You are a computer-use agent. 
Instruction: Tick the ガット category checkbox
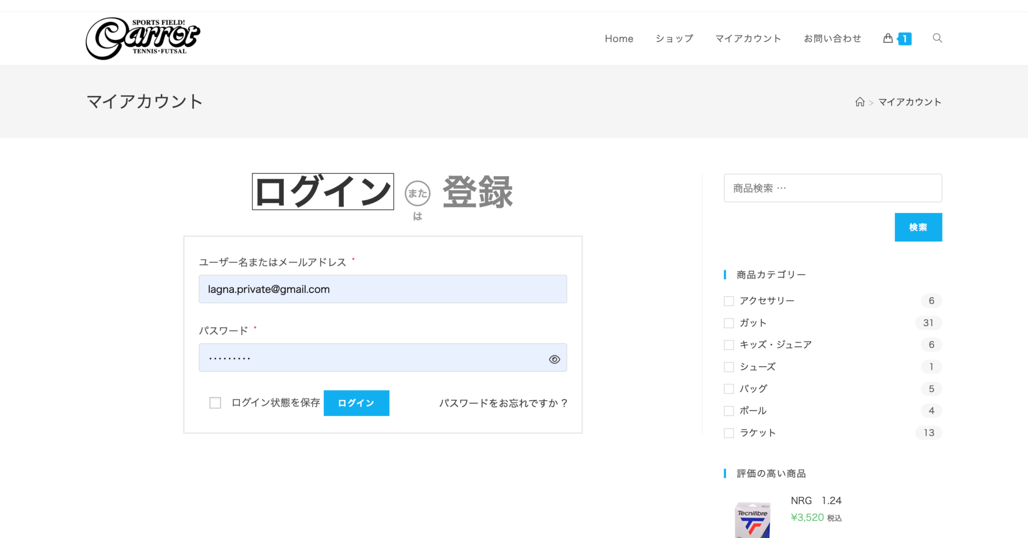729,323
